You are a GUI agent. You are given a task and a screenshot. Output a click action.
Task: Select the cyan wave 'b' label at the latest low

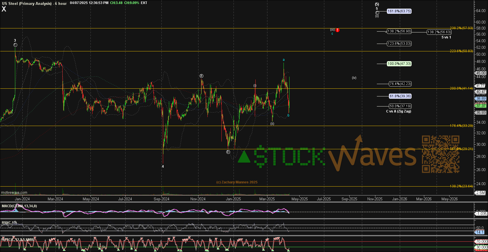288,115
